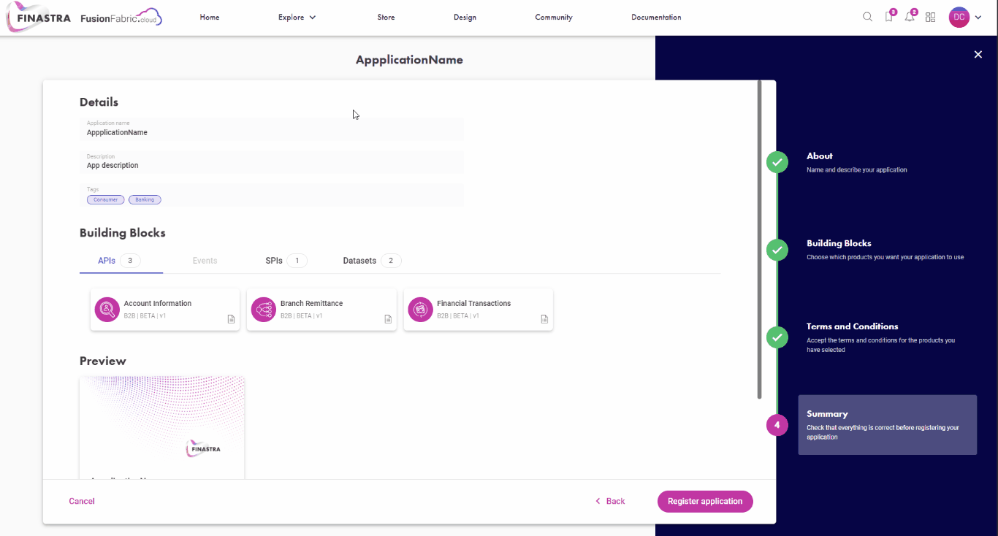Open the apps grid icon in header

click(x=930, y=18)
